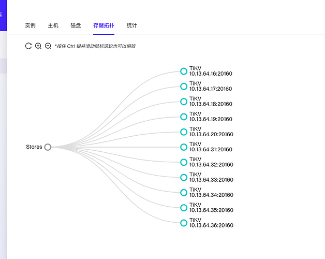Switch to the 实例 tab
The width and height of the screenshot is (325, 259).
pyautogui.click(x=30, y=25)
